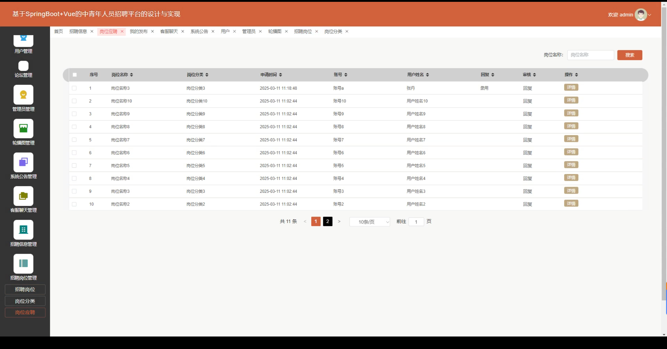Toggle the select-all header checkbox
The height and width of the screenshot is (349, 667).
point(75,75)
